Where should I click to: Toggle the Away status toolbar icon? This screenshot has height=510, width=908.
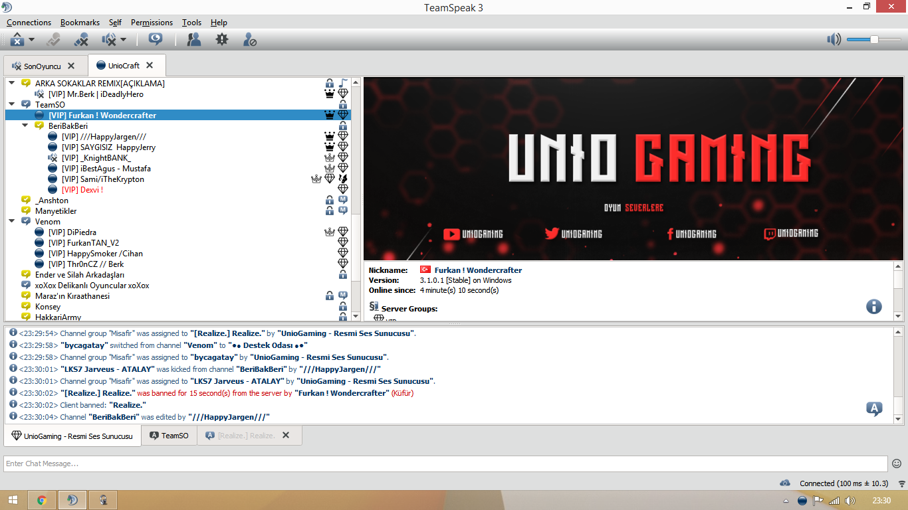pyautogui.click(x=18, y=40)
